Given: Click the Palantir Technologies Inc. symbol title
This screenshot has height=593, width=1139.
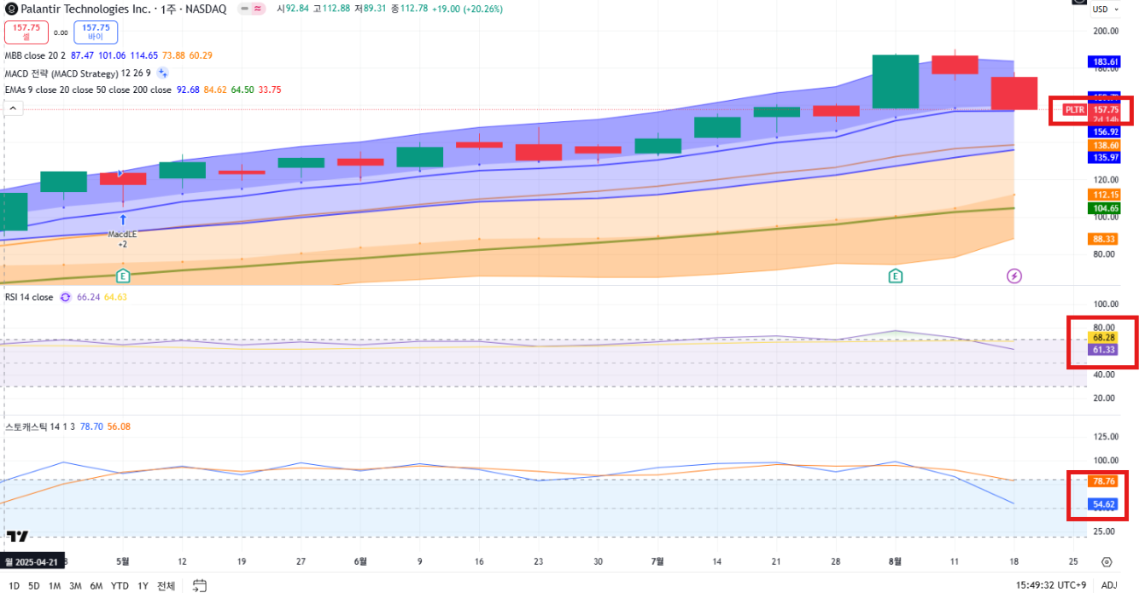Looking at the screenshot, I should click(88, 9).
